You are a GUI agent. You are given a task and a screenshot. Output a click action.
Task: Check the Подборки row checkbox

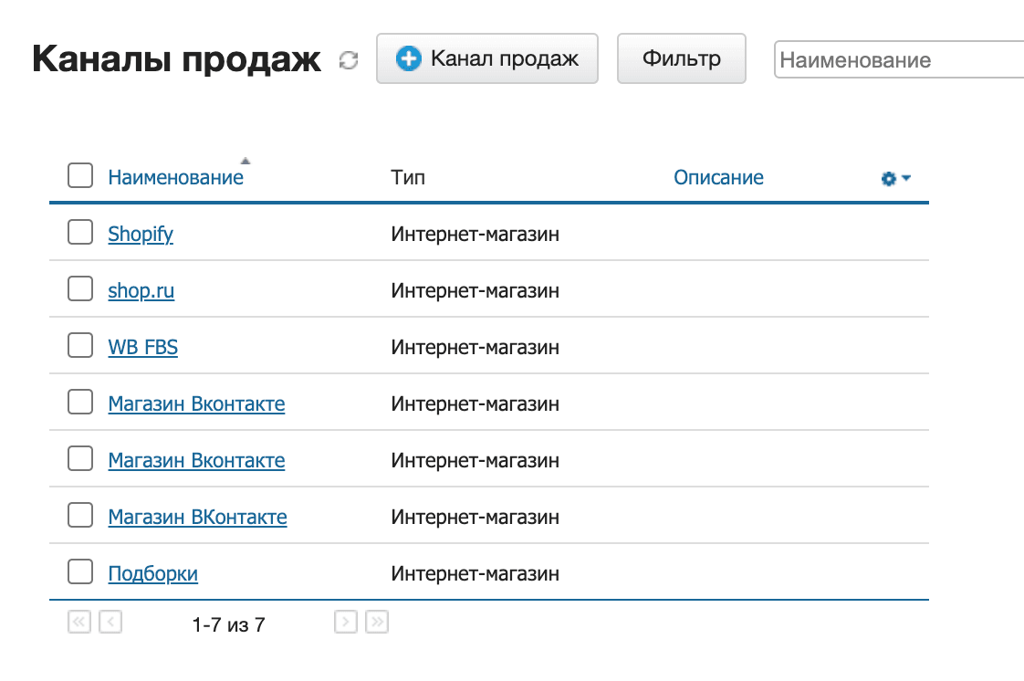(x=79, y=572)
